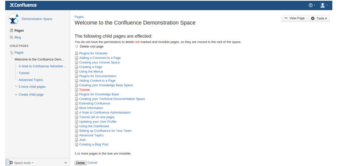The width and height of the screenshot is (339, 166).
Task: Click the Pages sidebar icon
Action: click(11, 31)
